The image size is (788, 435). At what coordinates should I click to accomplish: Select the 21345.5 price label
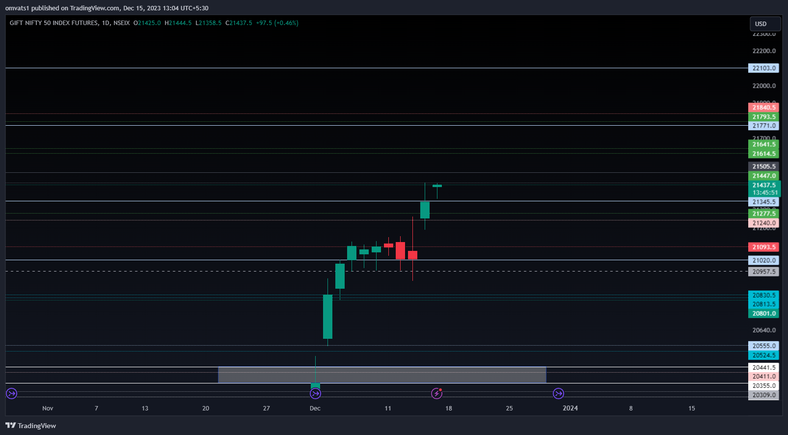[763, 202]
